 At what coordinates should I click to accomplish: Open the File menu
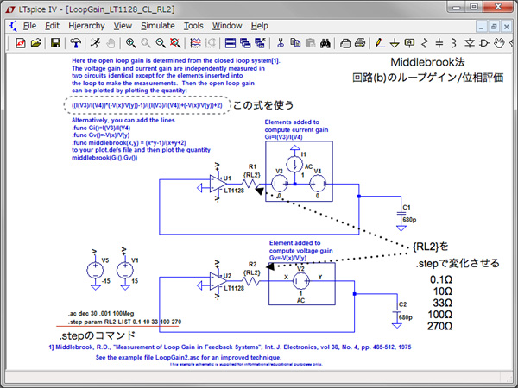coord(29,26)
